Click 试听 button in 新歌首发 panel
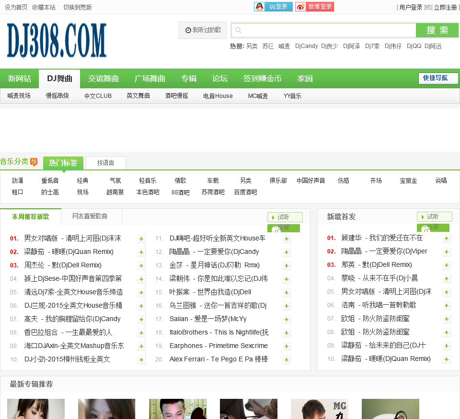The width and height of the screenshot is (460, 419). point(435,217)
